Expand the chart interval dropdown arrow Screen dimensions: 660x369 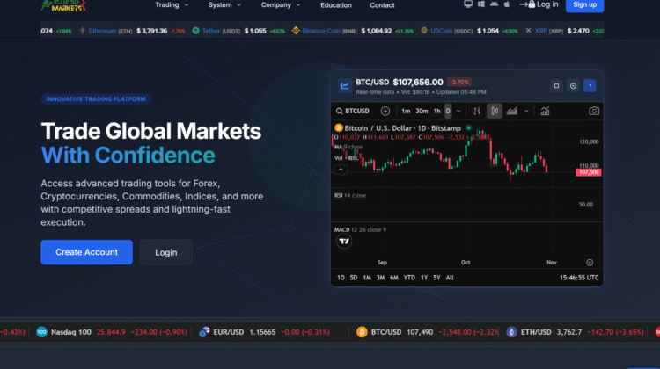(459, 111)
